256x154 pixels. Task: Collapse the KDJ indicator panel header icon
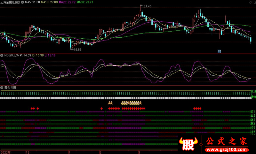pos(2,55)
